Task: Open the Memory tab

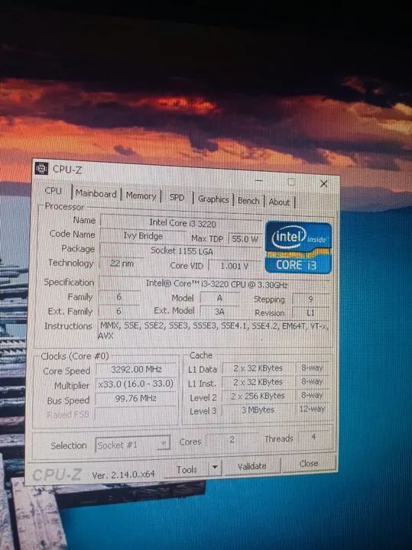Action: coord(141,196)
